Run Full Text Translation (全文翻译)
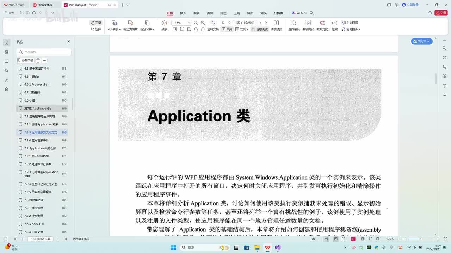This screenshot has width=451, height=253. click(350, 22)
